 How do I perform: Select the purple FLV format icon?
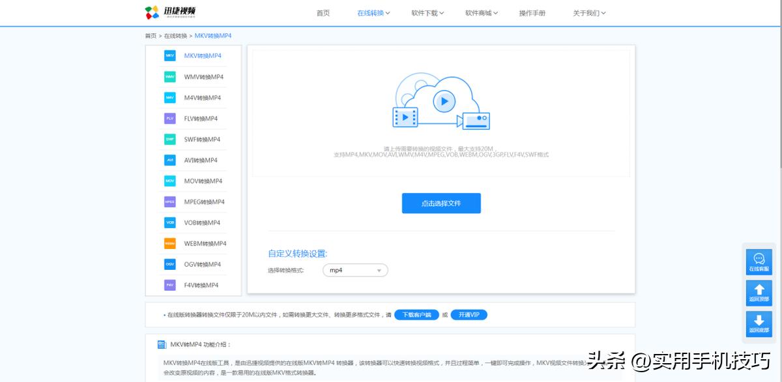tap(170, 118)
